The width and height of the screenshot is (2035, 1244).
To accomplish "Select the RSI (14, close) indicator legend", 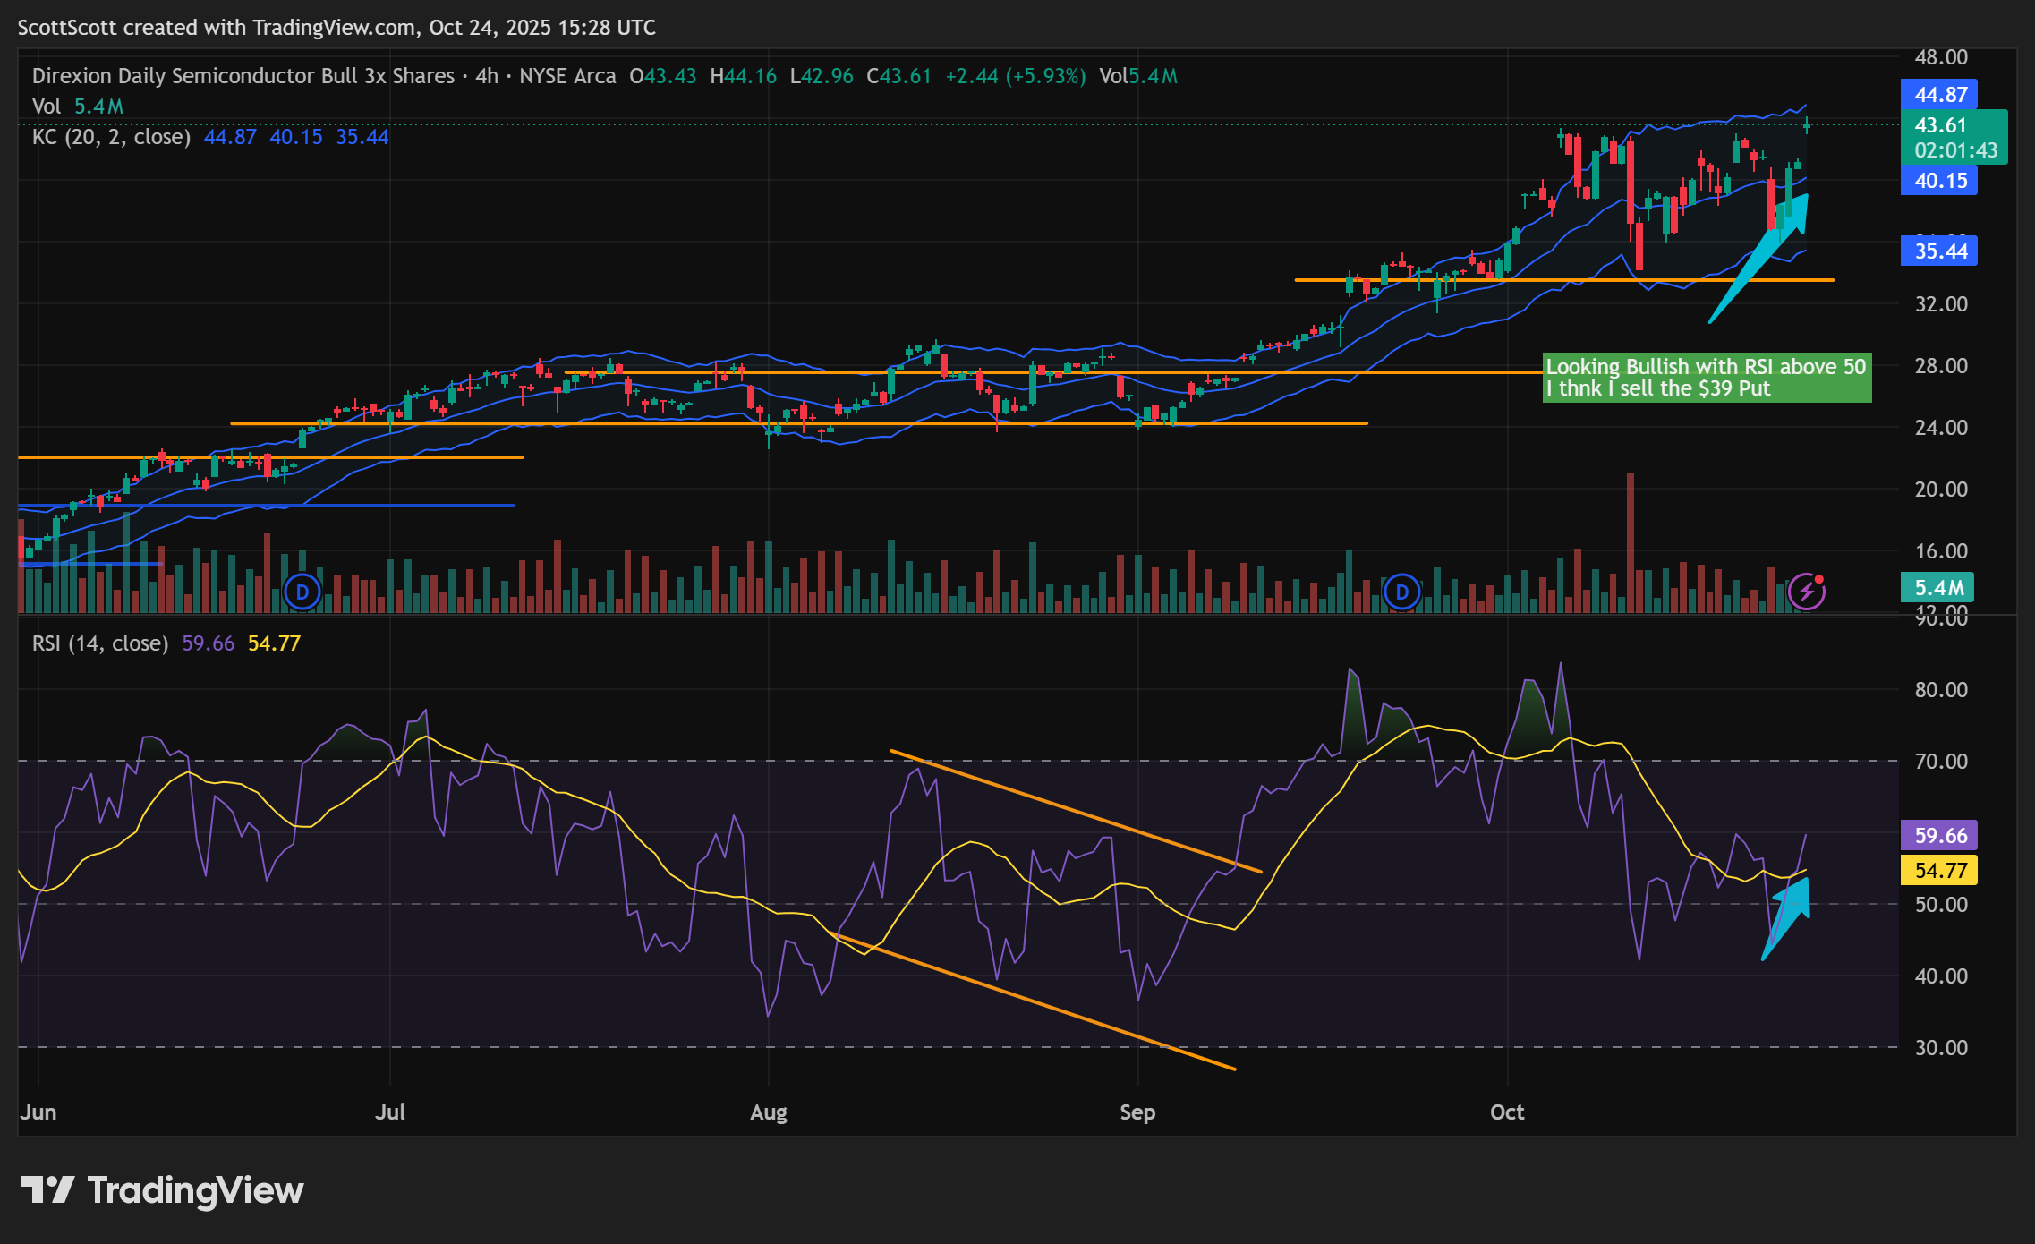I will click(100, 643).
